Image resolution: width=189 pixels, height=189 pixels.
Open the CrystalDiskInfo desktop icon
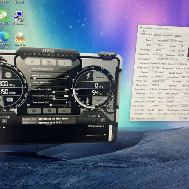coord(4,18)
